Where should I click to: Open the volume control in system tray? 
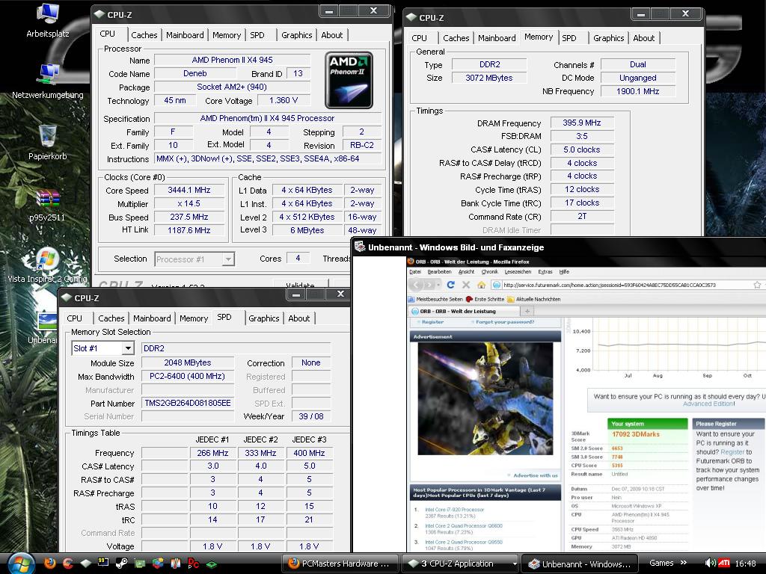point(711,564)
